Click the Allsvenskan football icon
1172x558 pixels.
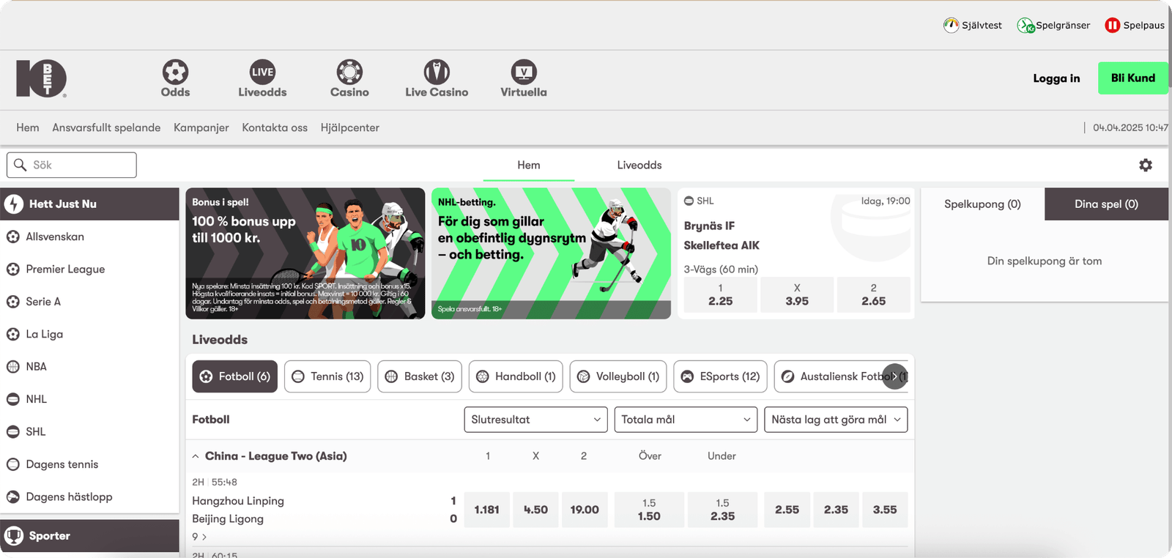[x=13, y=237]
